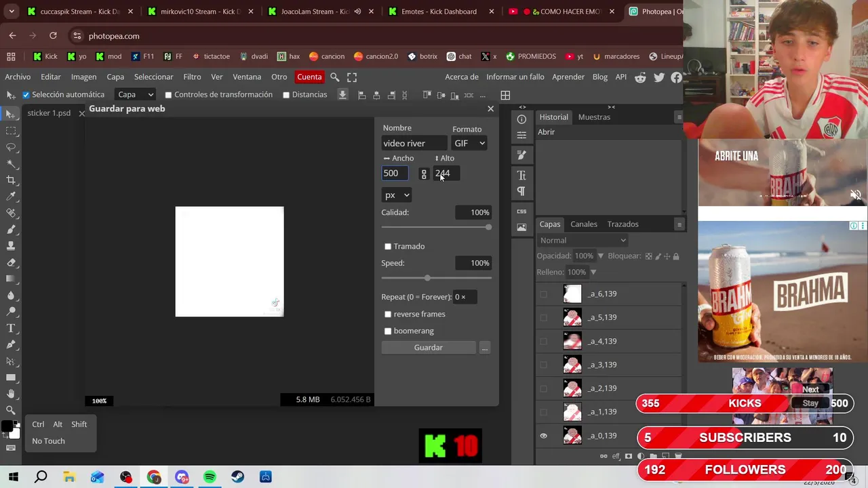Viewport: 868px width, 488px height.
Task: Open the search magnifier in the menu bar
Action: coord(335,77)
